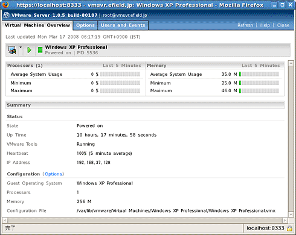Screen dimensions: 296x235
Task: Click the processor Average System Usage bar
Action: coord(120,74)
